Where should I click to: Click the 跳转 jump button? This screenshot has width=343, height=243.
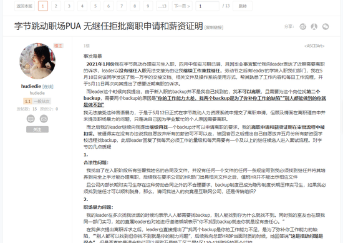(243, 6)
